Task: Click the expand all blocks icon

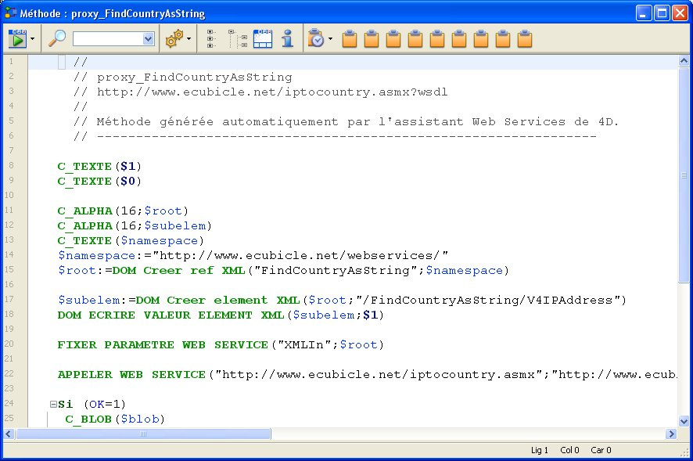Action: 212,38
